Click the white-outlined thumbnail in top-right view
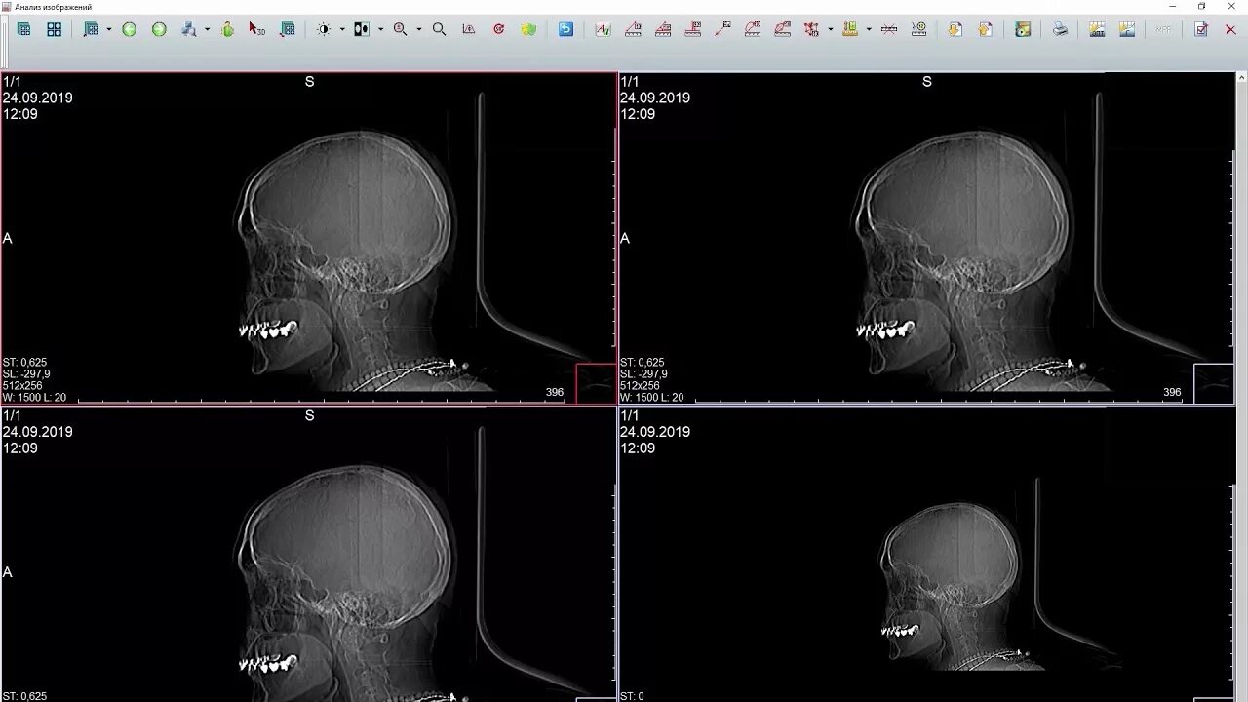Viewport: 1248px width, 702px height. click(x=1214, y=383)
